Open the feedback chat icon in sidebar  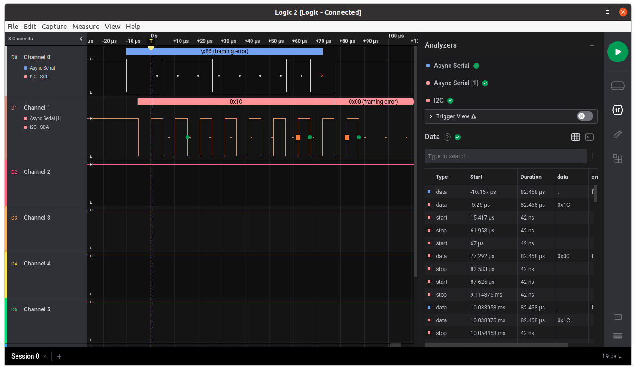point(618,317)
